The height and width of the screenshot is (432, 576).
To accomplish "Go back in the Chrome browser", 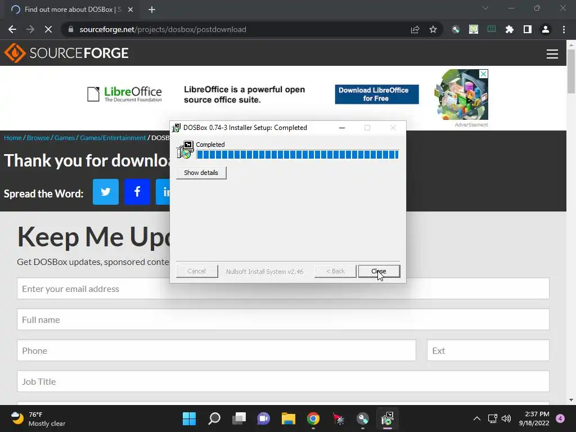I will (12, 29).
